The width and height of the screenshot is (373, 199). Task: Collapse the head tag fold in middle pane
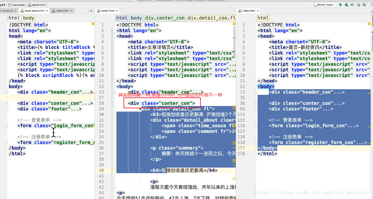click(114, 36)
